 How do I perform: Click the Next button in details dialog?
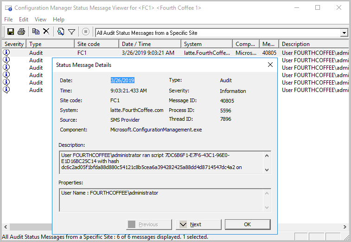(198, 224)
